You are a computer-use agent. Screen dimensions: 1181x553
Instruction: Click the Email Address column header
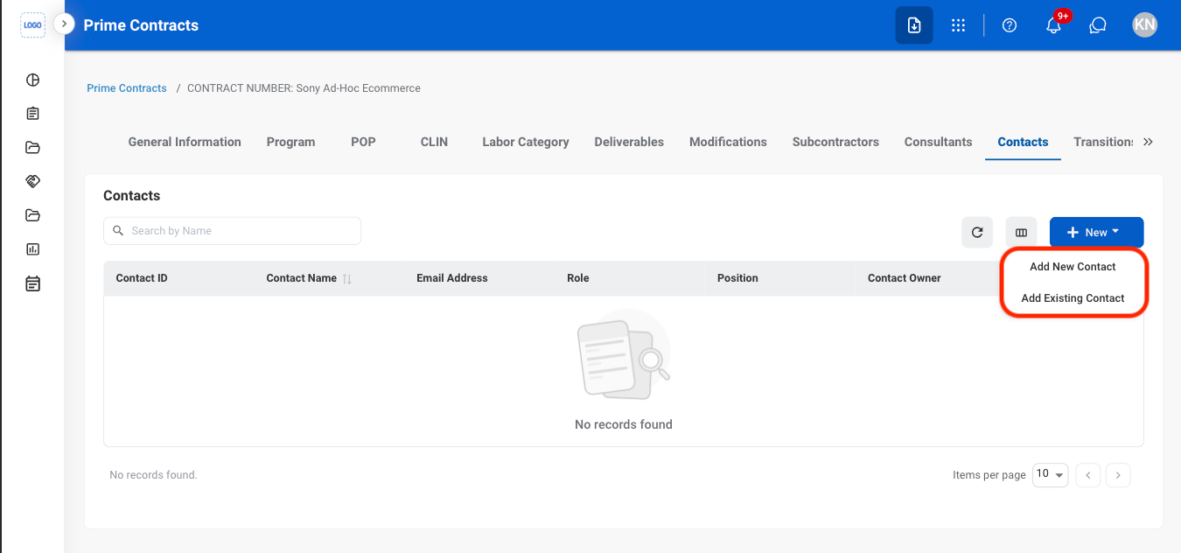(x=452, y=278)
